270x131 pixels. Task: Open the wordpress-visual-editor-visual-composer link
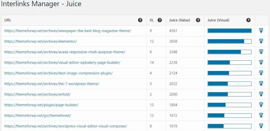click(65, 126)
